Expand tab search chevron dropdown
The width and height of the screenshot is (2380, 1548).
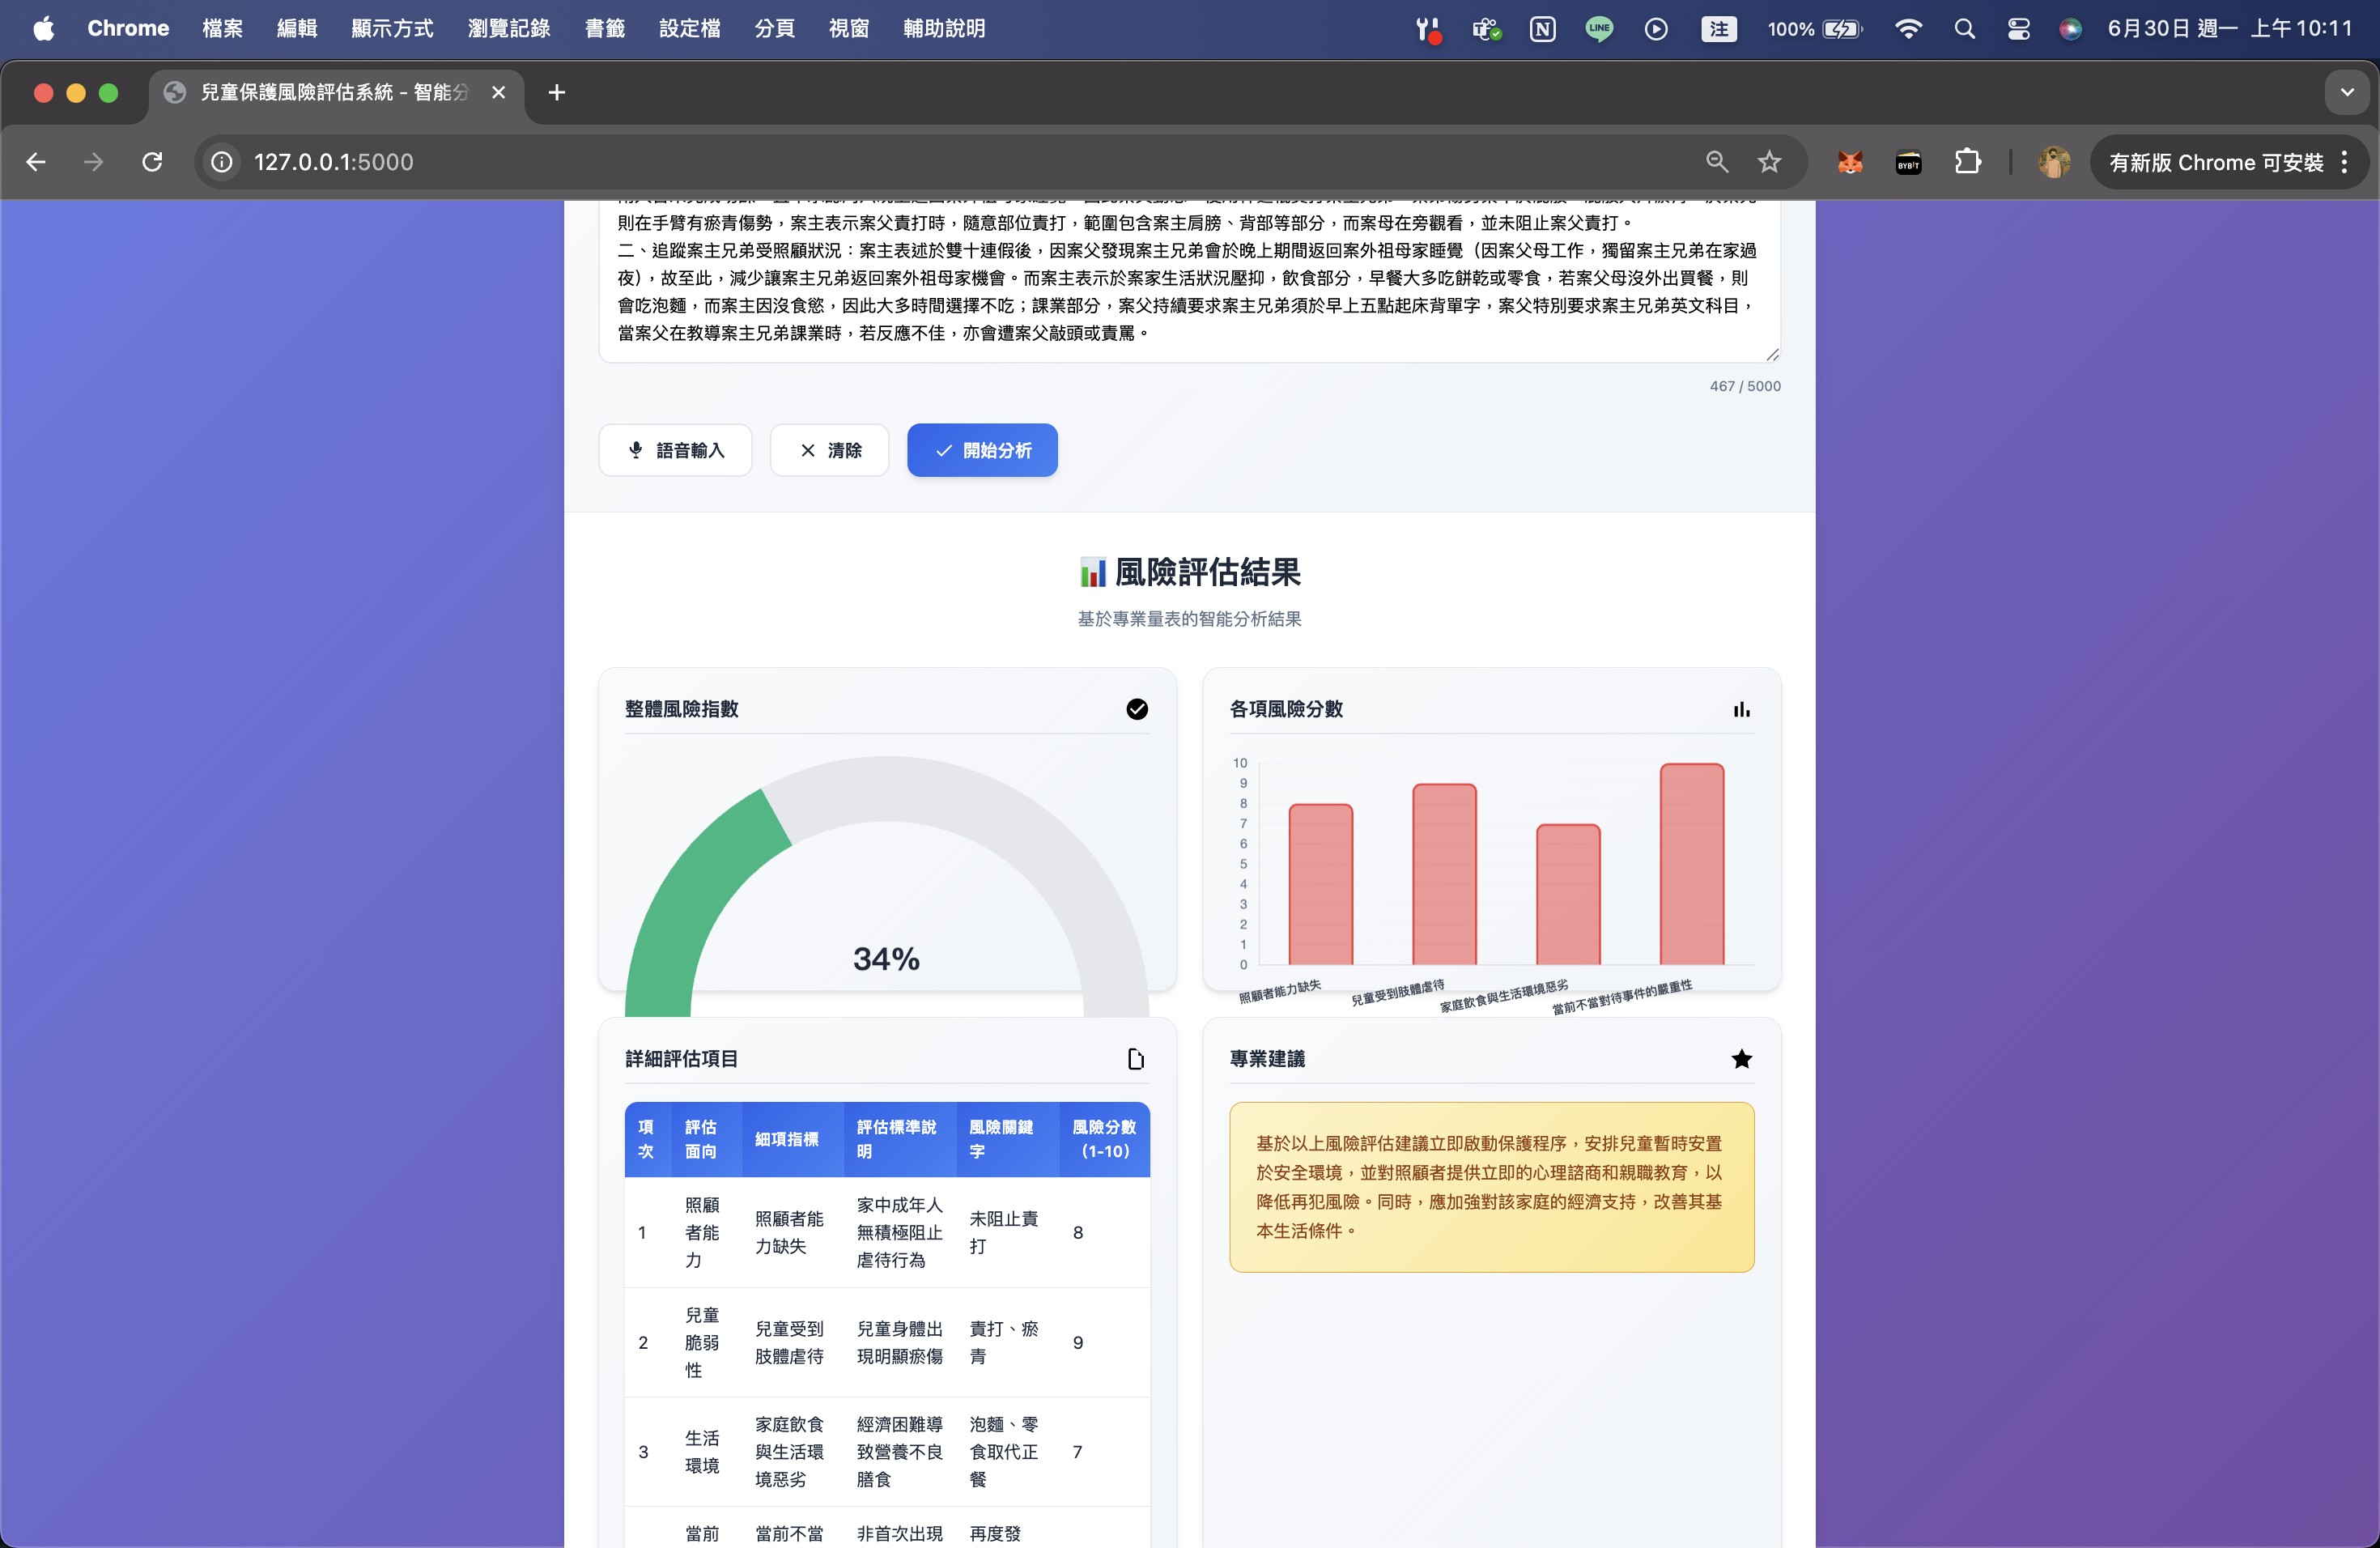tap(2346, 92)
